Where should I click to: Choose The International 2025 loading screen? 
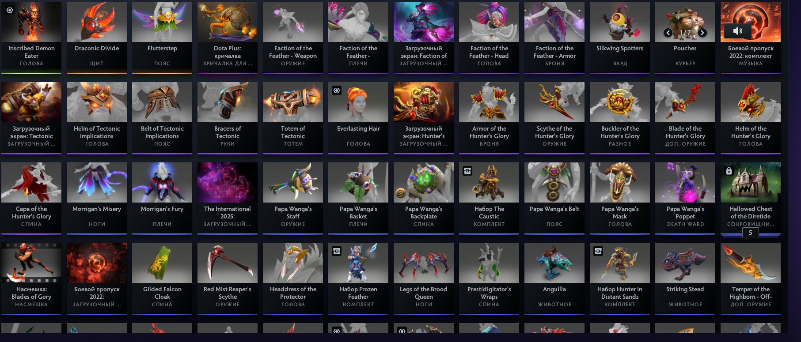pyautogui.click(x=228, y=198)
